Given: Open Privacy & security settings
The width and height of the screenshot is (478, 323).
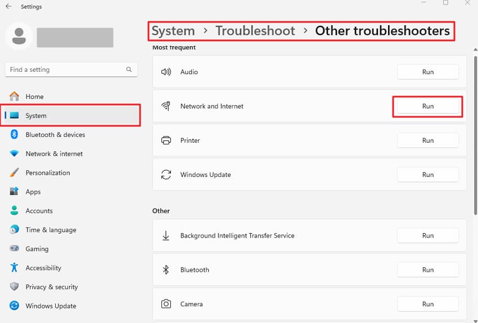Looking at the screenshot, I should pos(71,287).
